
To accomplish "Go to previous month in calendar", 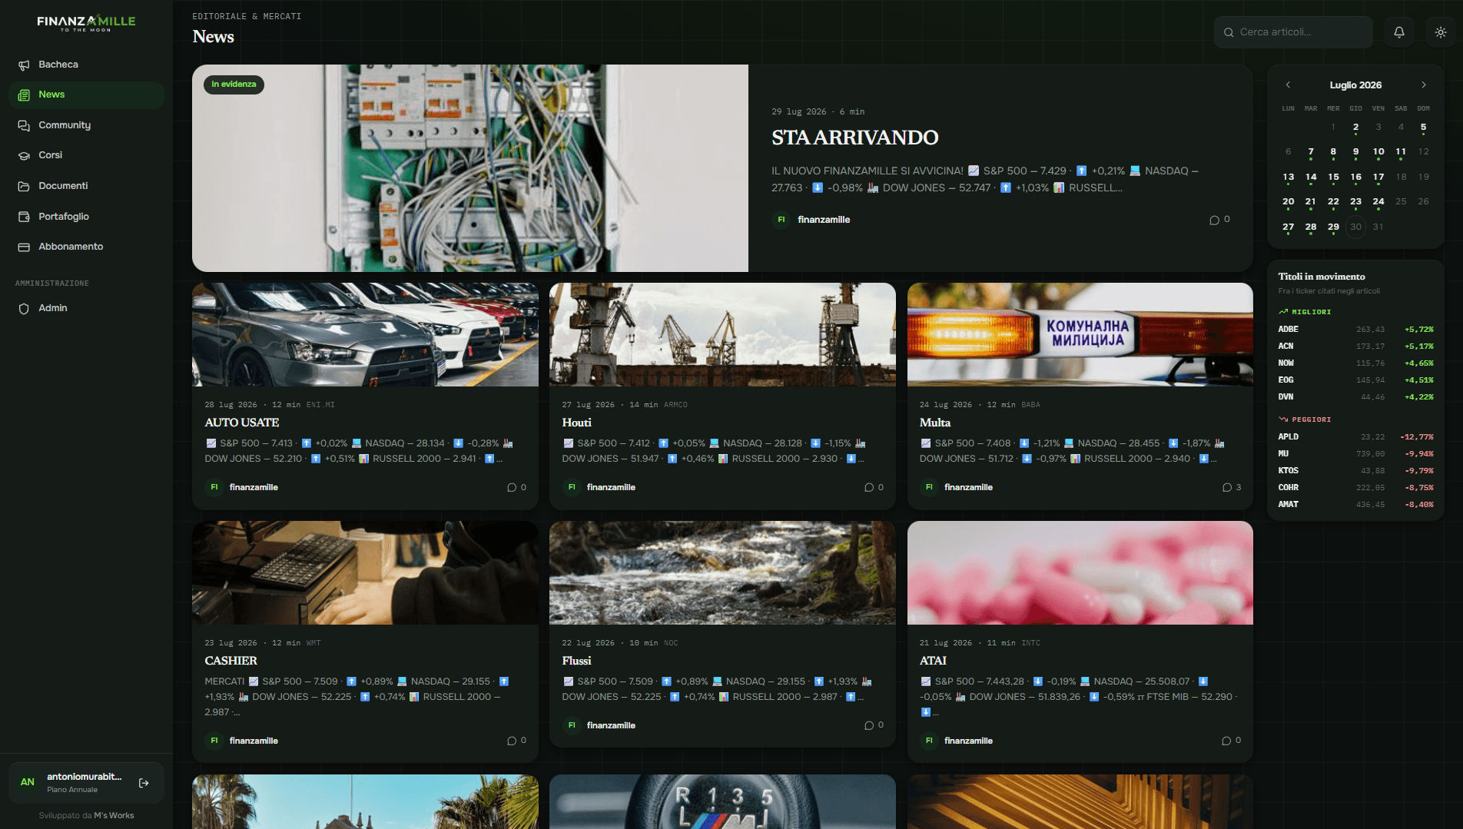I will [x=1288, y=85].
